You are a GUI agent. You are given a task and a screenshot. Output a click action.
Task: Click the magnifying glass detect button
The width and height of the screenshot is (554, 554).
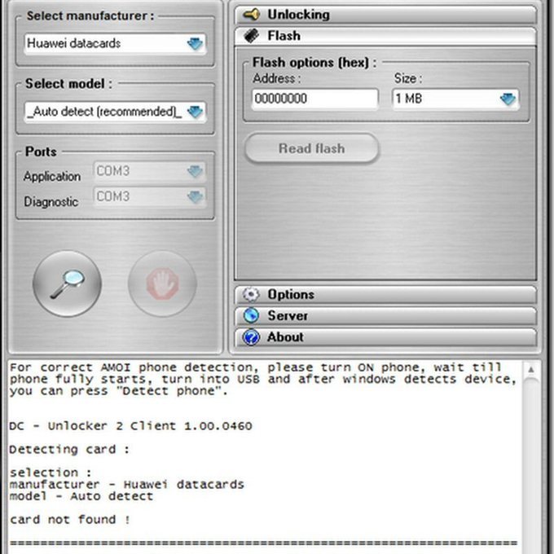point(68,284)
